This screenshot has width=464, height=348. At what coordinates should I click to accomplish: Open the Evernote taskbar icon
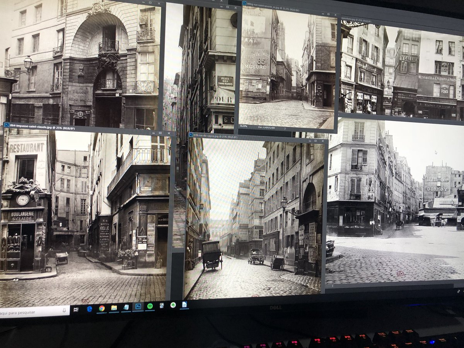(173, 305)
